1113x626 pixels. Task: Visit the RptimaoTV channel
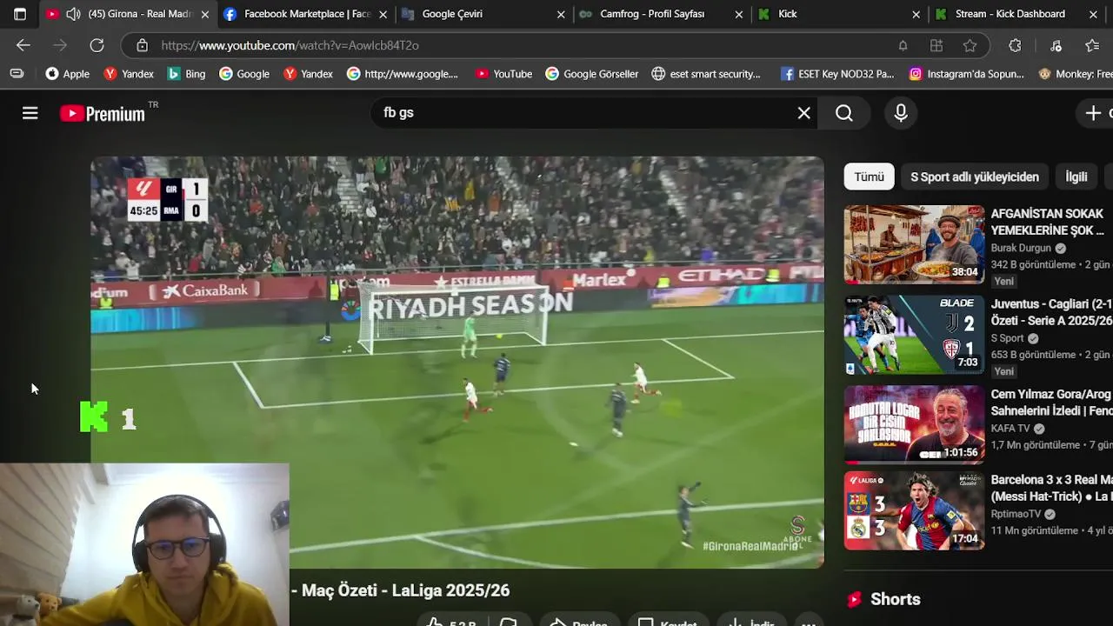coord(1016,514)
